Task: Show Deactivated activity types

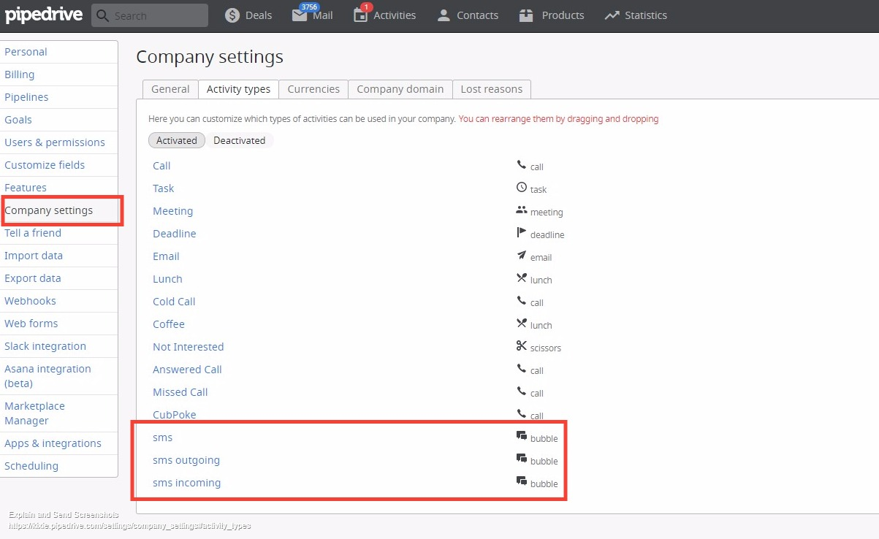Action: pyautogui.click(x=240, y=140)
